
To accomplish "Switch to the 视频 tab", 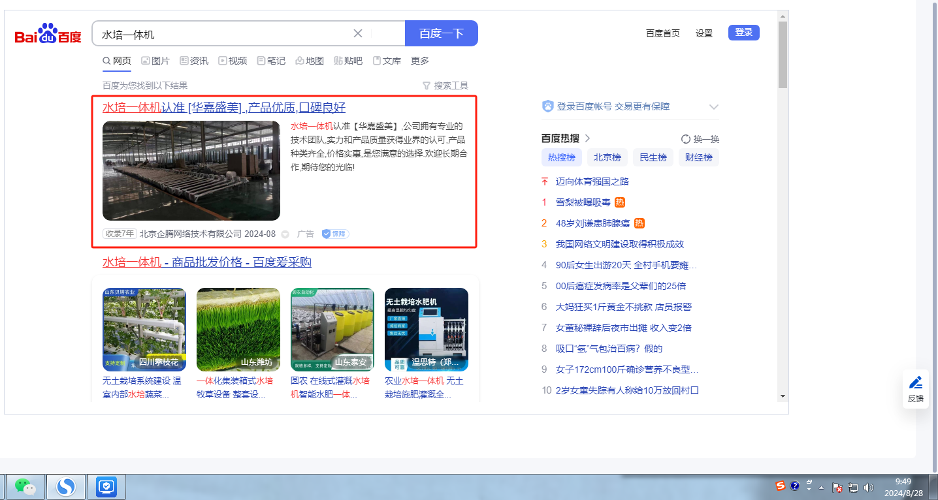I will point(233,61).
